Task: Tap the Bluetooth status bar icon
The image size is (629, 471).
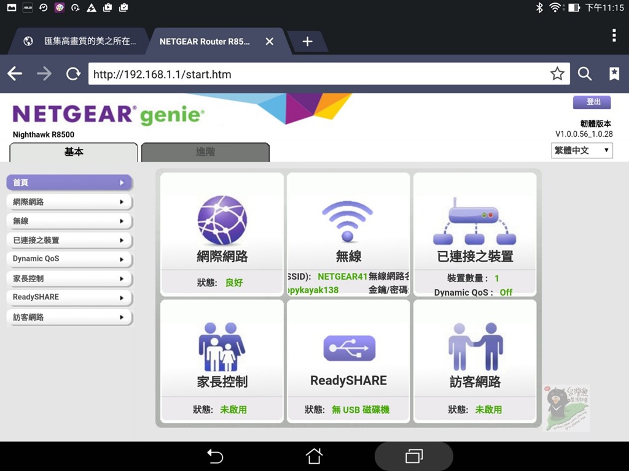Action: click(x=539, y=7)
